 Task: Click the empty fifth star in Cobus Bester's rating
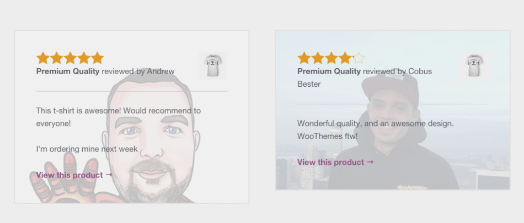[359, 58]
